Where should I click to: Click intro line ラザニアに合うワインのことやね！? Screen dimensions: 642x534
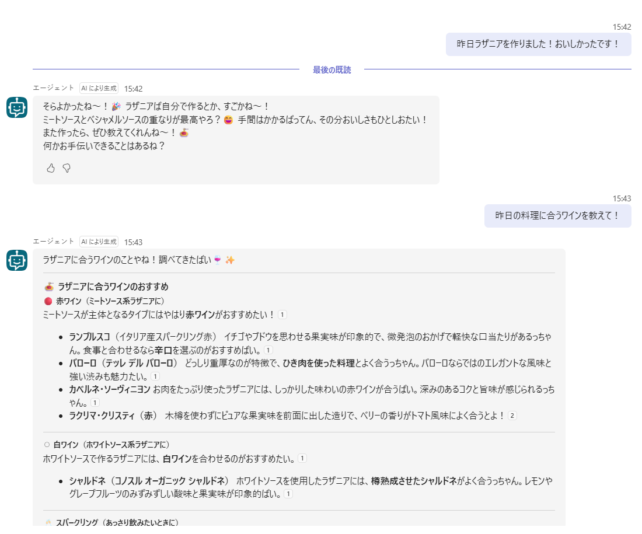[x=139, y=260]
